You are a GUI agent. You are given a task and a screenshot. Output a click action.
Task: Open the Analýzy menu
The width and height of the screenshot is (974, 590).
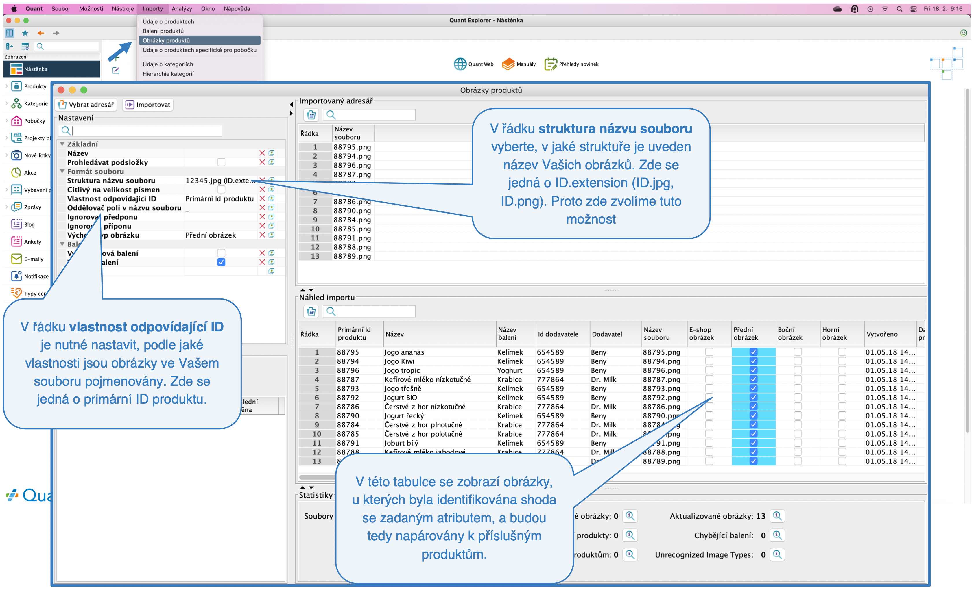tap(181, 8)
